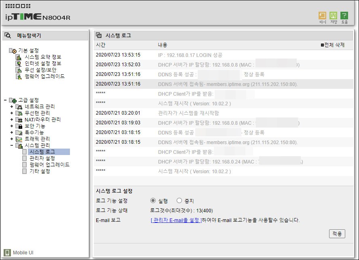Open 기타 설정 menu item
Image resolution: width=359 pixels, height=260 pixels.
(x=39, y=171)
